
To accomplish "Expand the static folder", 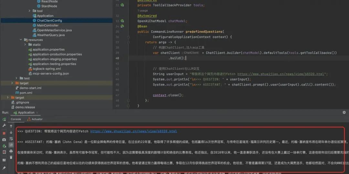I will 25,45.
